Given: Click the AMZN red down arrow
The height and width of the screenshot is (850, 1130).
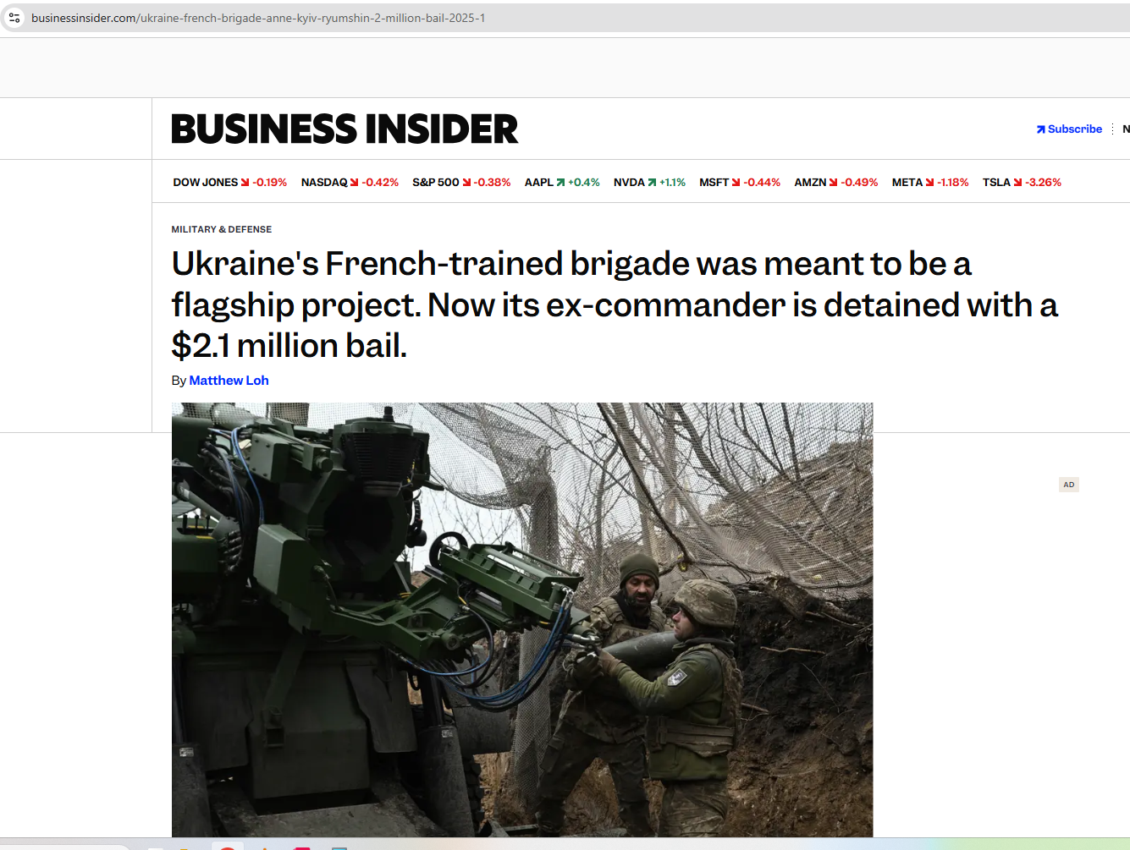Looking at the screenshot, I should click(833, 183).
